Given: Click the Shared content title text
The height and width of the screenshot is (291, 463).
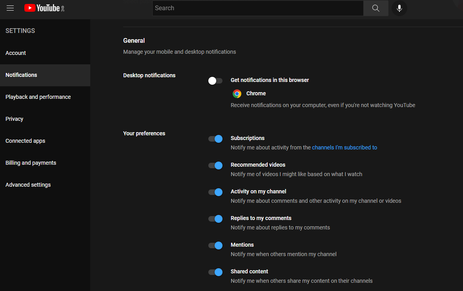Looking at the screenshot, I should click(x=249, y=271).
